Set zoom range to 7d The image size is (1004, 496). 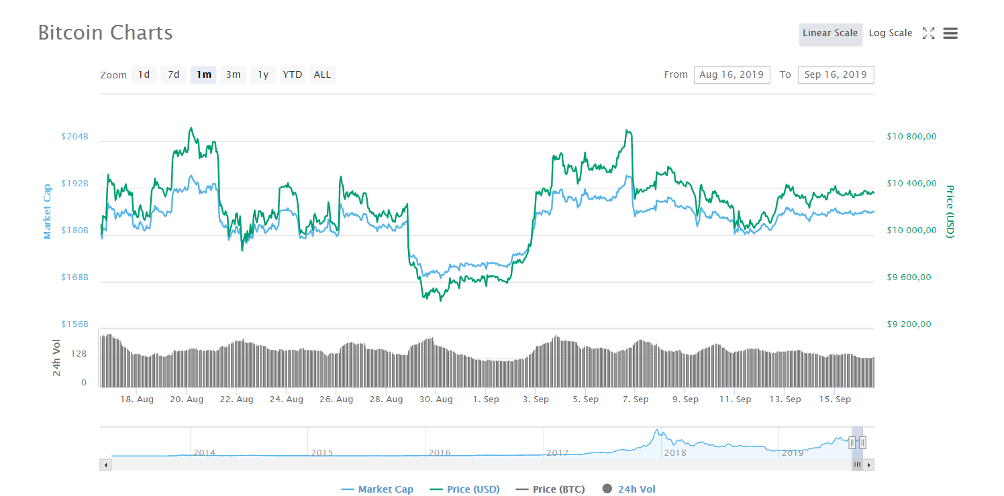(174, 74)
